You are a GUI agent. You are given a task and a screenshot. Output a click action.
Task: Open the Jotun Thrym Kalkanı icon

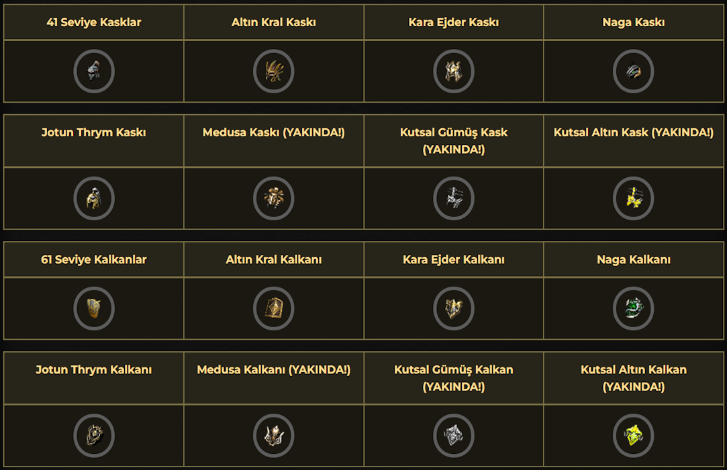(94, 436)
